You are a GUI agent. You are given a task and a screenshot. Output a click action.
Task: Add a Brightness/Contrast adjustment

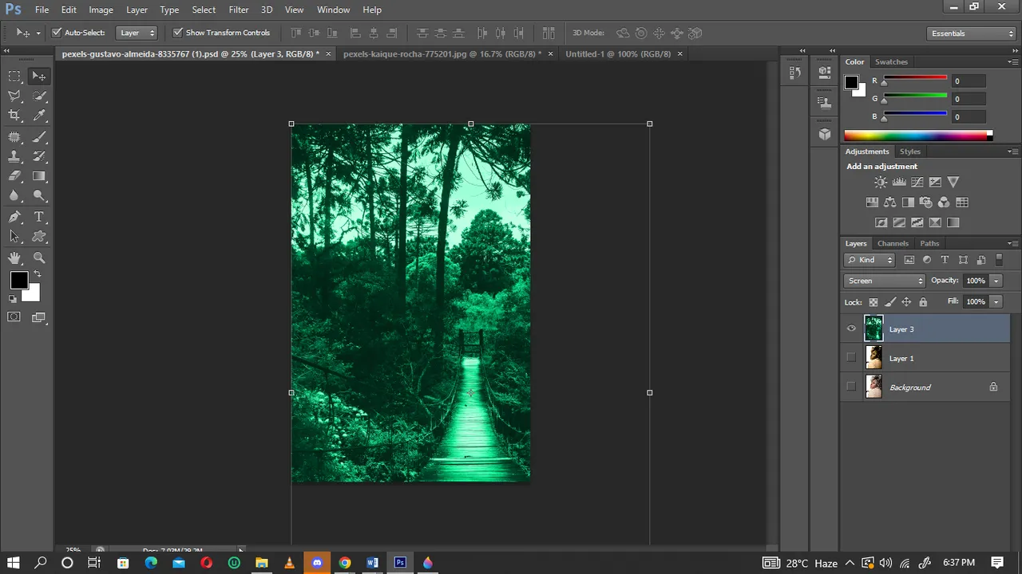click(881, 183)
